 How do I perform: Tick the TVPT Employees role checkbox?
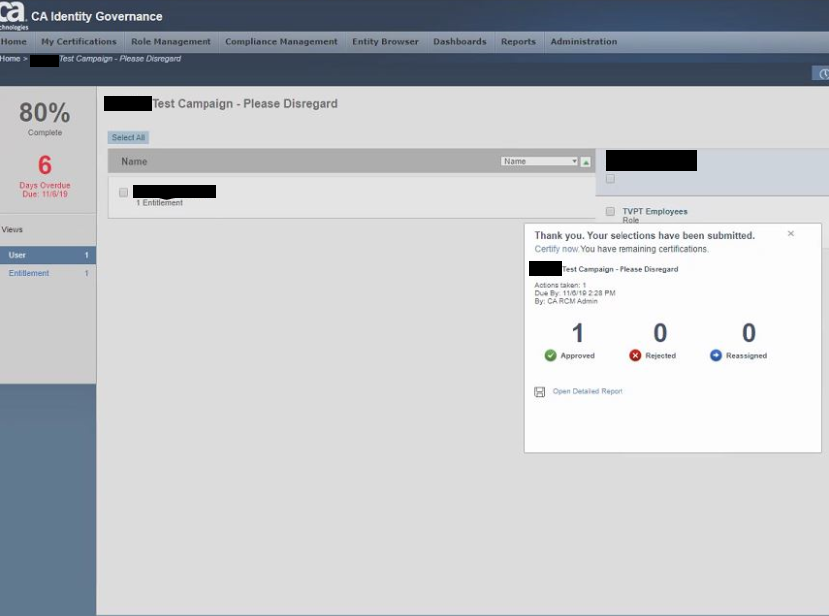point(610,212)
